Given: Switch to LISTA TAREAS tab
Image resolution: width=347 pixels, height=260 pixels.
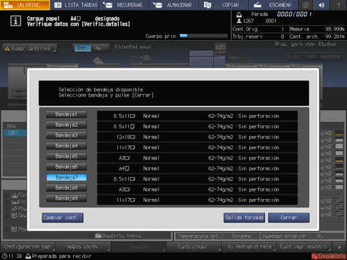Looking at the screenshot, I should pos(75,5).
